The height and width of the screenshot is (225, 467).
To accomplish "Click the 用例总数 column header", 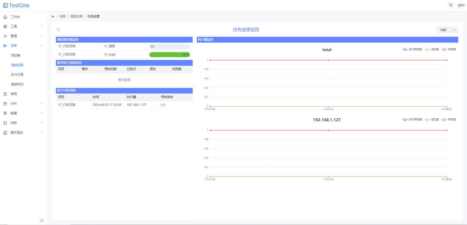I will (110, 69).
